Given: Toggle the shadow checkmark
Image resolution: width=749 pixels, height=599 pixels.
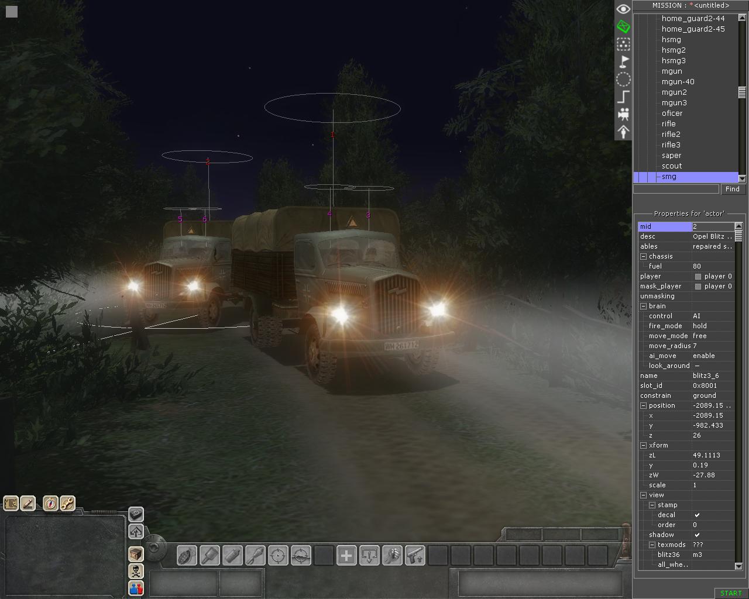Looking at the screenshot, I should [697, 535].
